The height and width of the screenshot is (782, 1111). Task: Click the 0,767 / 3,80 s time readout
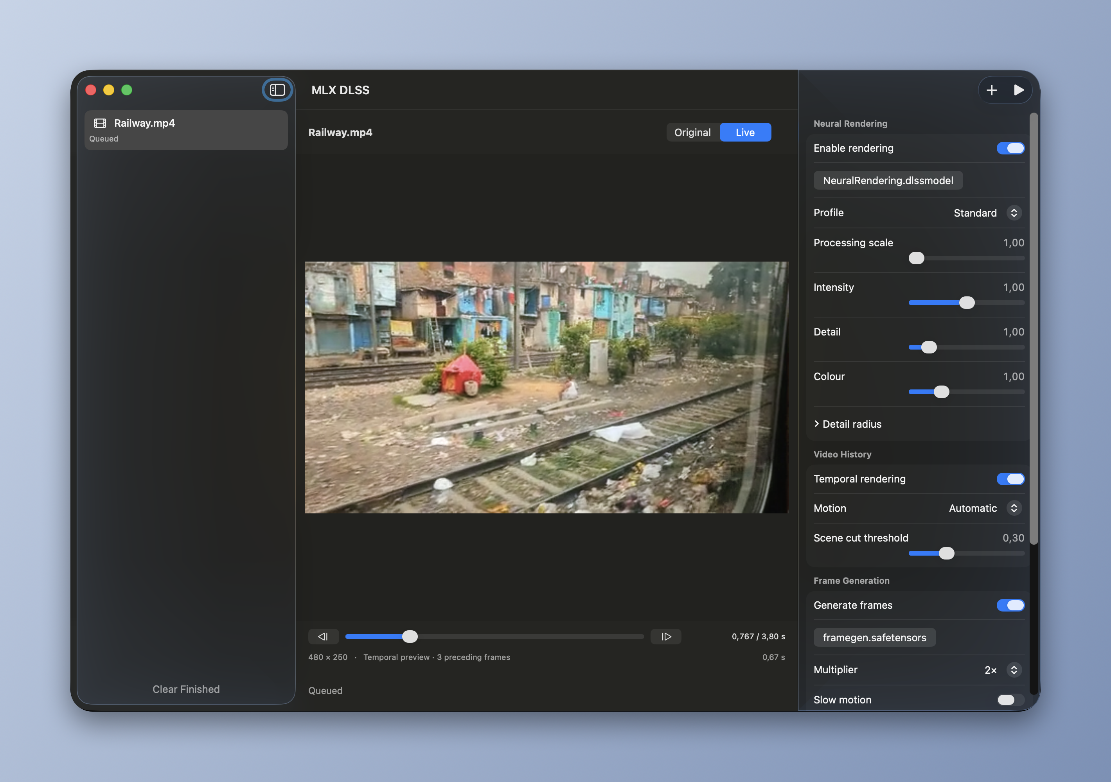point(758,637)
